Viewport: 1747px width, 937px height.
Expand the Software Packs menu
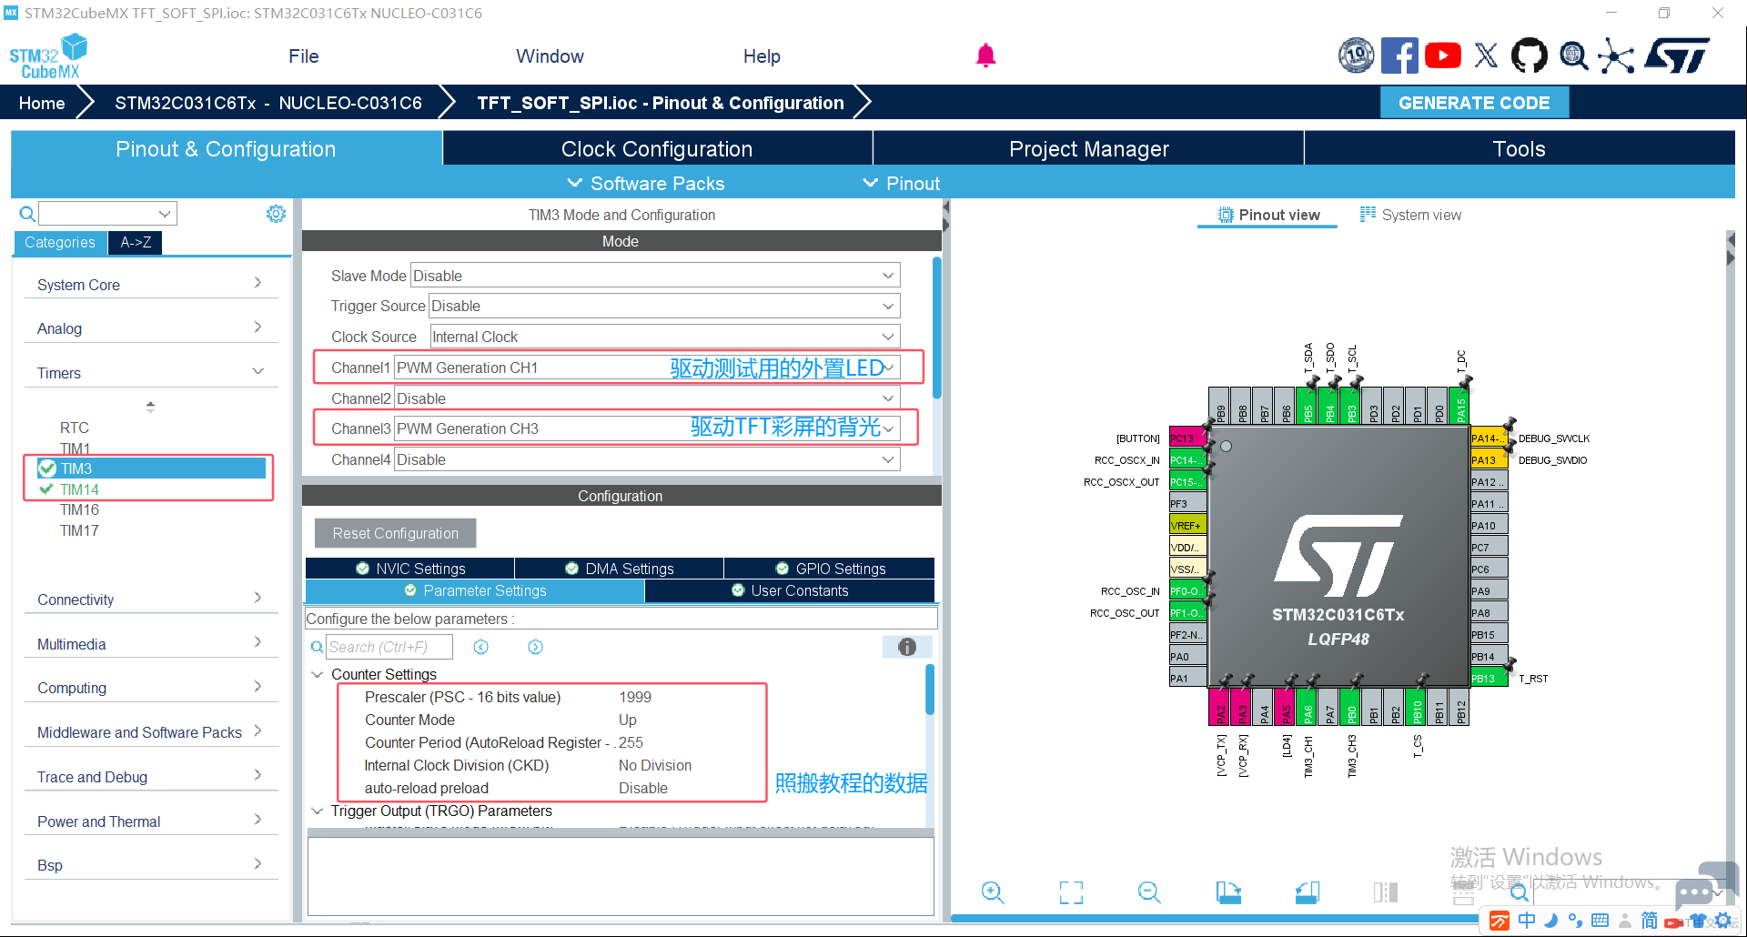point(646,184)
